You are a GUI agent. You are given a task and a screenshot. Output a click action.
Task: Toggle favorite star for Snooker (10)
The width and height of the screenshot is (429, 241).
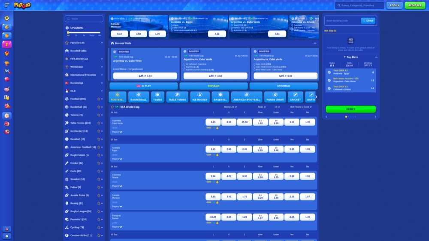point(99,179)
